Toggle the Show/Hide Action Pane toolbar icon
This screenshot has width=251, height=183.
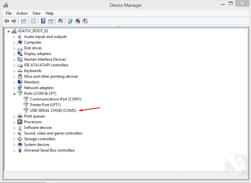51,21
